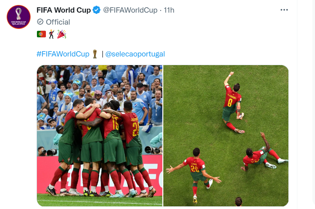Click the @FIFAWorldCup handle
The image size is (315, 209).
(x=130, y=10)
